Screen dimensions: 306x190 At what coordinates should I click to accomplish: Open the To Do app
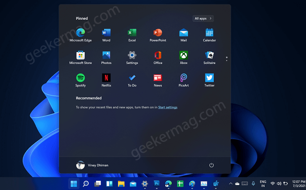point(132,81)
